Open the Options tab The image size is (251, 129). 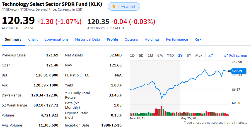(x=131, y=39)
